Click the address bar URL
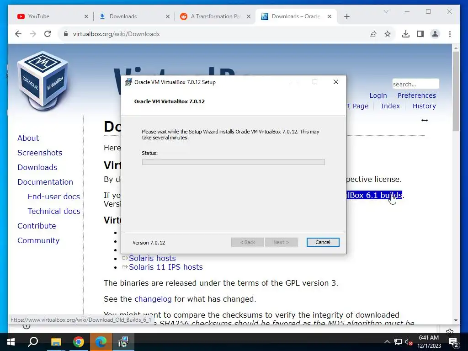The height and width of the screenshot is (351, 468). (x=116, y=34)
